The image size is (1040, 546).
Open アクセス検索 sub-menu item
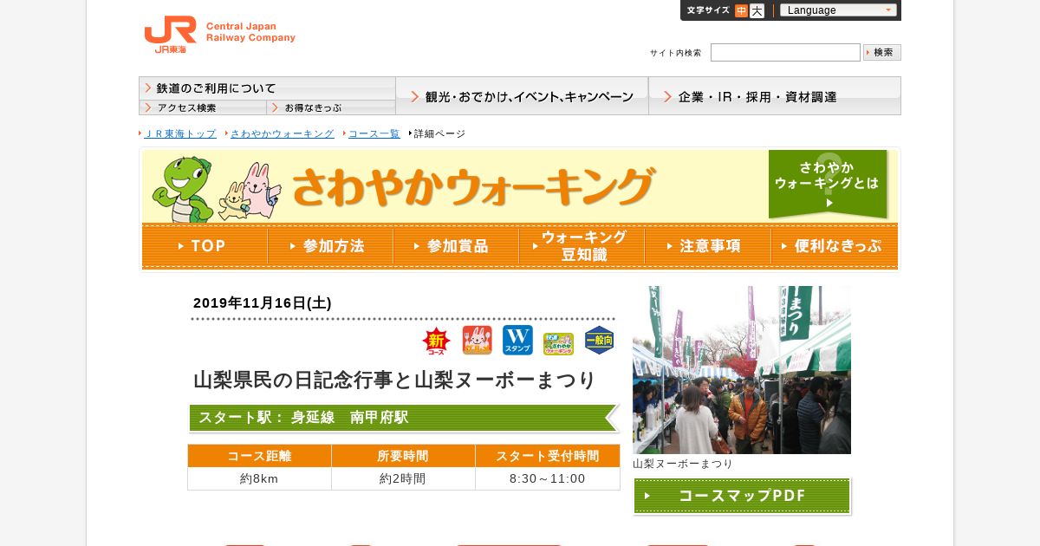[x=203, y=107]
